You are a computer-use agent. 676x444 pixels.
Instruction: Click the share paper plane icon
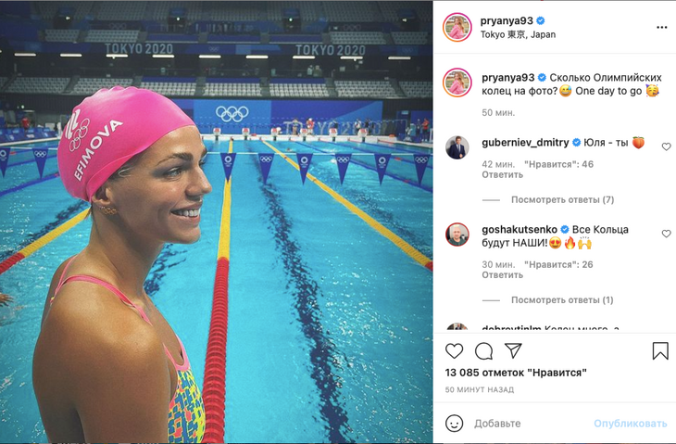(513, 350)
